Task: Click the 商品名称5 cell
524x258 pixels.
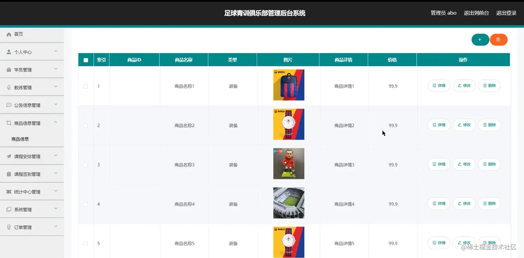Action: (x=184, y=243)
